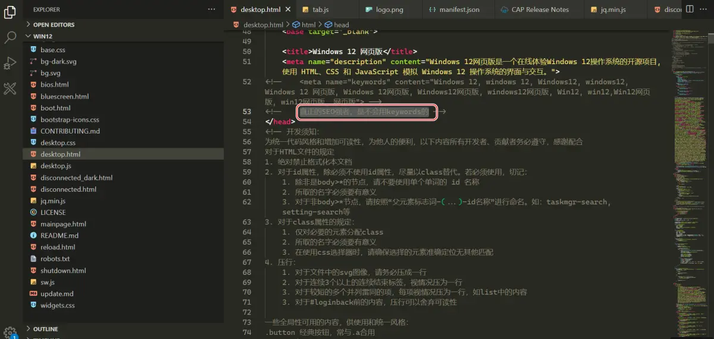Select desktop.html in the file tree
The image size is (714, 339).
60,154
